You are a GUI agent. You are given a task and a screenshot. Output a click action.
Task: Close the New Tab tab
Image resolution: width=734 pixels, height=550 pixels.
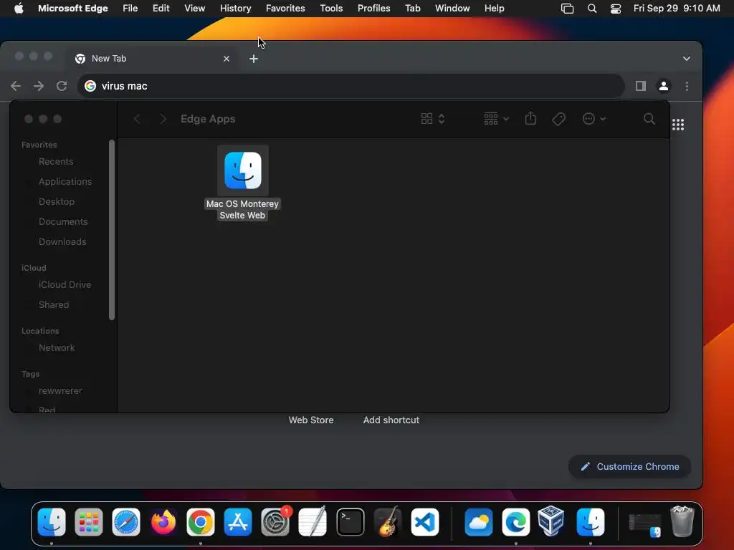coord(227,59)
